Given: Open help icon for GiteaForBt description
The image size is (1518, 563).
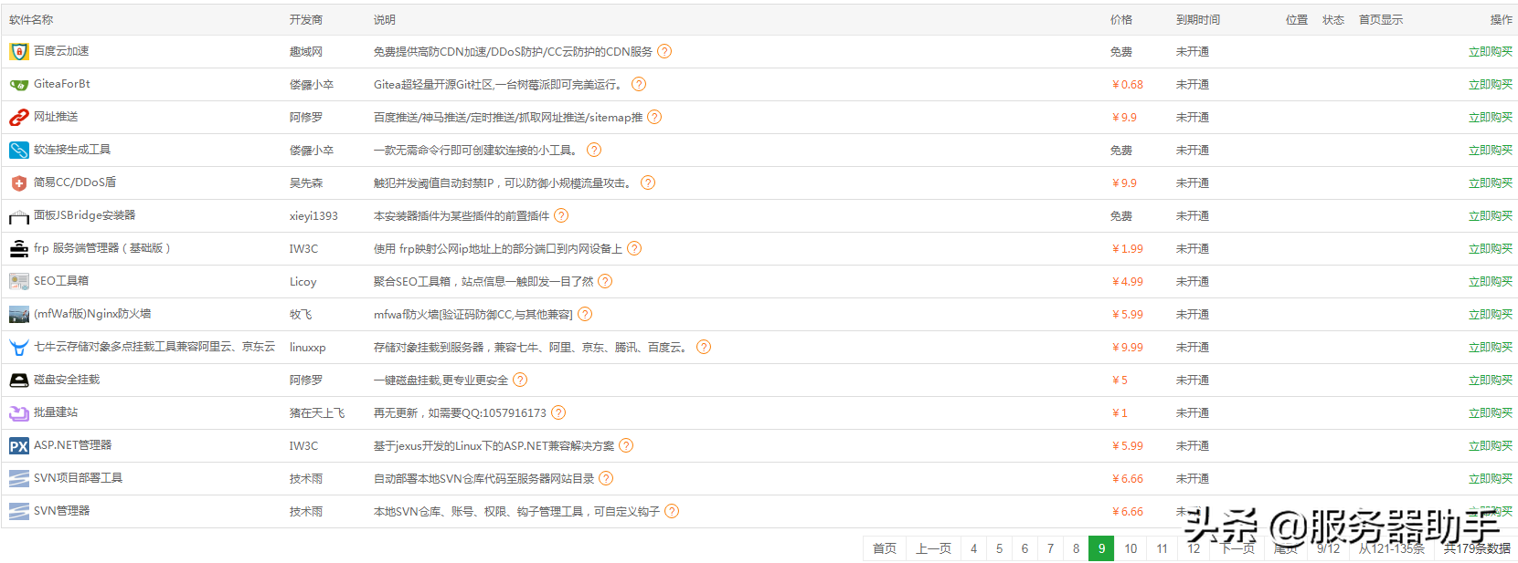Looking at the screenshot, I should point(639,84).
